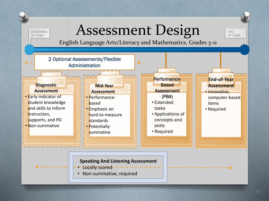Select the "Performance-based" bullet under Mid-Year Assessment

pyautogui.click(x=101, y=100)
